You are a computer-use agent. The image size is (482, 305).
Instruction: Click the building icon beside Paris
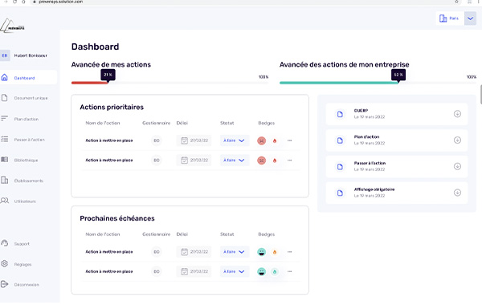point(443,18)
